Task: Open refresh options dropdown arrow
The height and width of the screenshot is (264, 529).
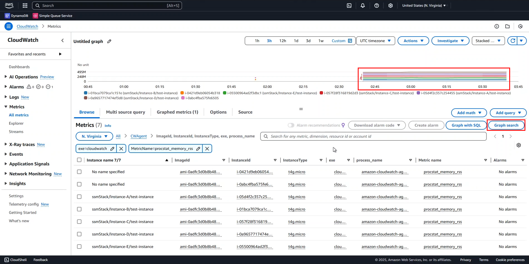Action: 521,41
